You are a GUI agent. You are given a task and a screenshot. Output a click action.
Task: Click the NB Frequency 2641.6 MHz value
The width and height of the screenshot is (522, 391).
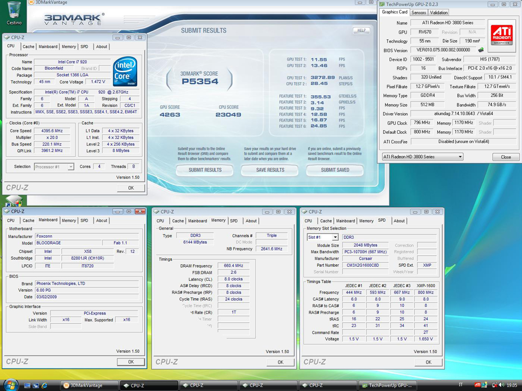(x=272, y=248)
